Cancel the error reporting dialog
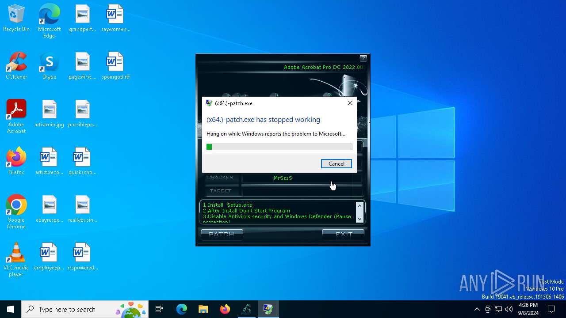The height and width of the screenshot is (318, 566). pos(337,164)
